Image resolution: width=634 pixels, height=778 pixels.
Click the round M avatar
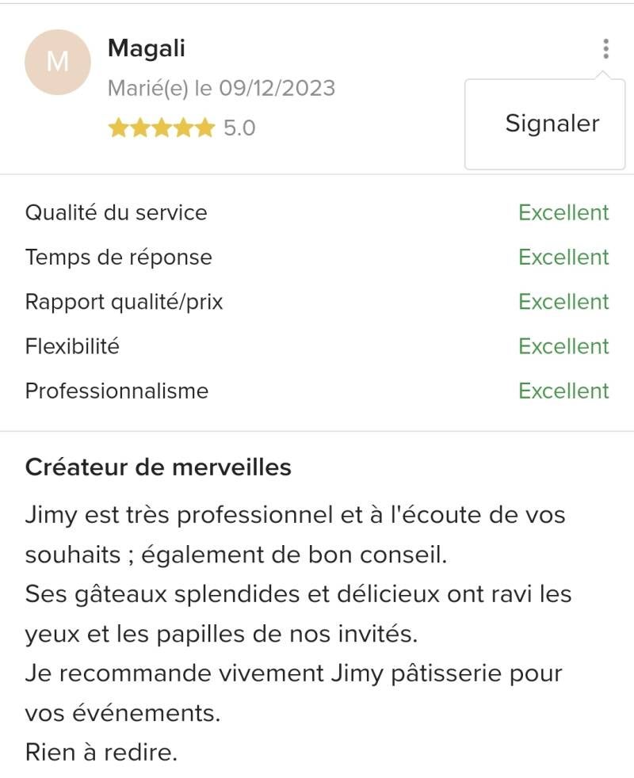click(58, 62)
